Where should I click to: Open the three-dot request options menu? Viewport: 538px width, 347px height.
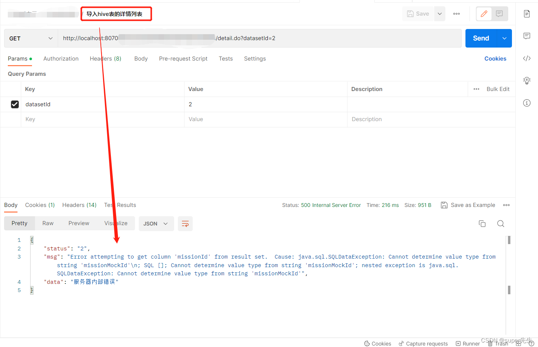point(457,14)
